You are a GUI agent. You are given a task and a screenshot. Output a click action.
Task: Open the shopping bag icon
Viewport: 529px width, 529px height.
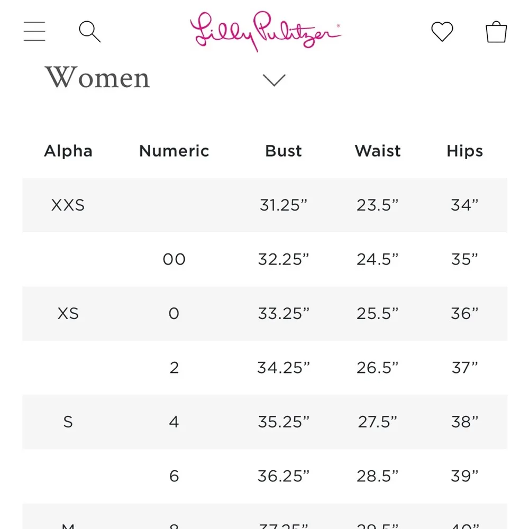click(496, 32)
